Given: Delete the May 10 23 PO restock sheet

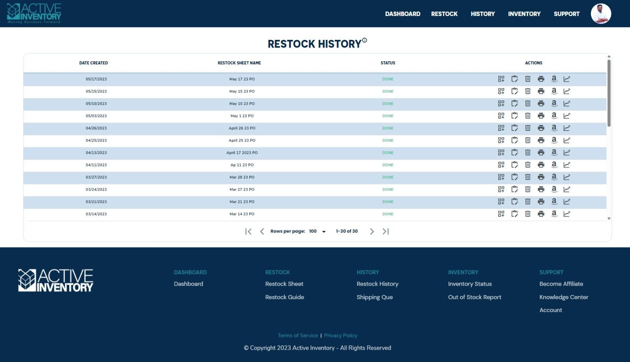Looking at the screenshot, I should click(x=527, y=104).
